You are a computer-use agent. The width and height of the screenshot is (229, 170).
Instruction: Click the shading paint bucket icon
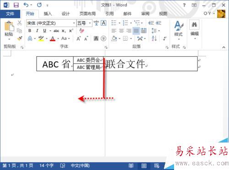pos(114,38)
